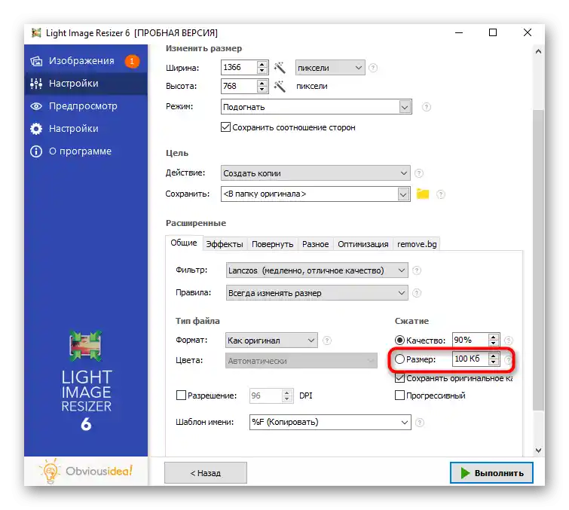Viewport: 569px width, 510px height.
Task: Click the help icon next to folder icon
Action: click(x=441, y=194)
